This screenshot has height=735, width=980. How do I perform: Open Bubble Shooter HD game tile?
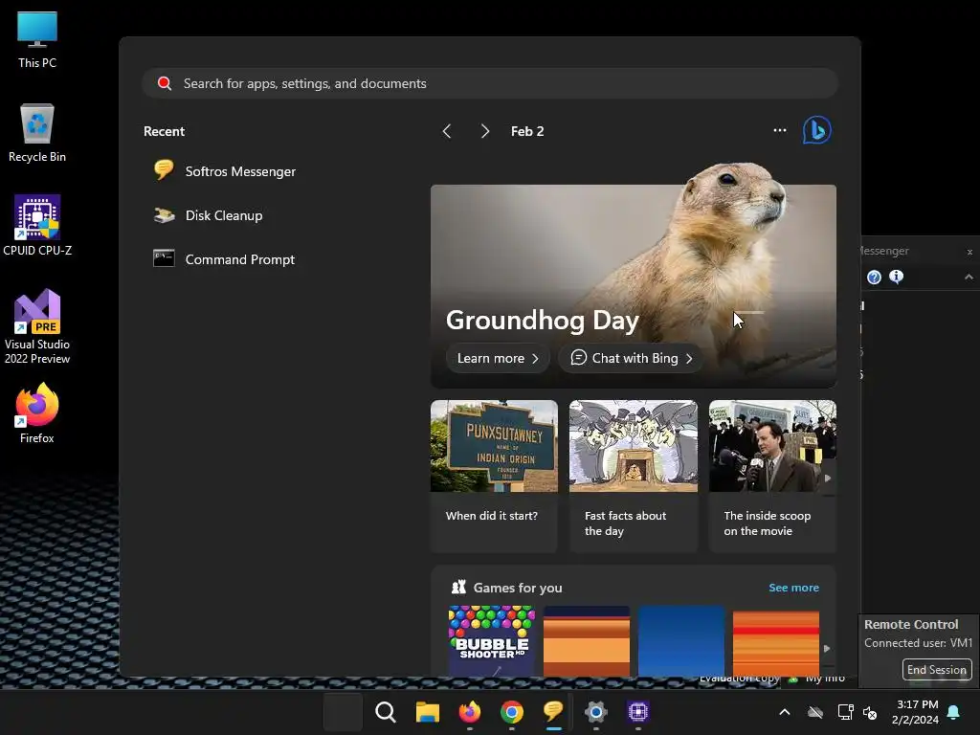click(492, 640)
